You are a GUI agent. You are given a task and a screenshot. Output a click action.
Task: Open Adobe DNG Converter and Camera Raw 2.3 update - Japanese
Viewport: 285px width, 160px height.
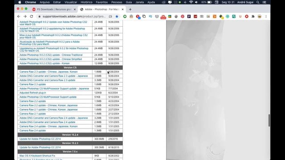[x=53, y=76]
